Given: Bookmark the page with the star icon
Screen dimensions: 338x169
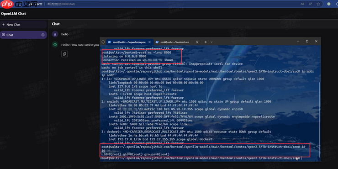Looking at the screenshot, I should tap(318, 4).
